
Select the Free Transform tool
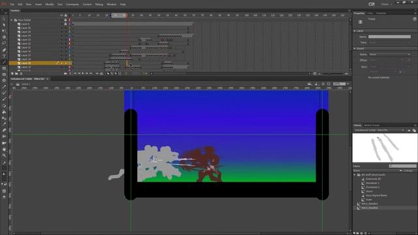pos(4,31)
